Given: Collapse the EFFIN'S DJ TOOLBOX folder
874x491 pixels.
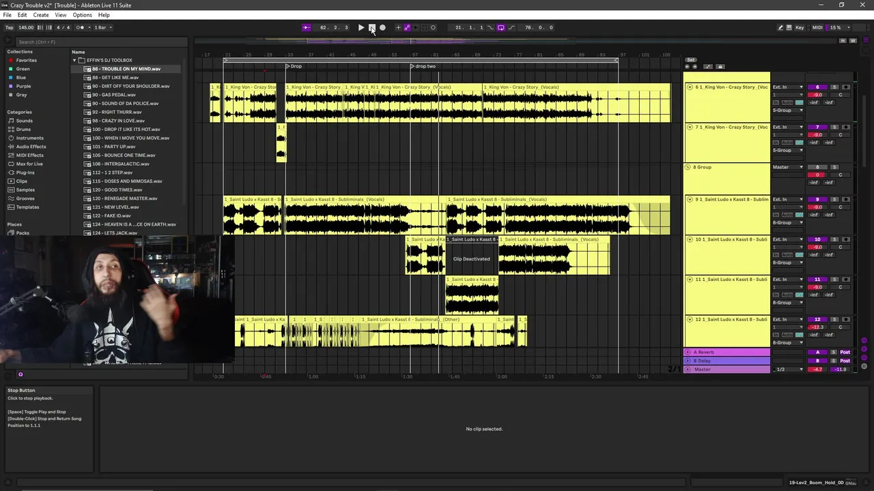Looking at the screenshot, I should 74,60.
